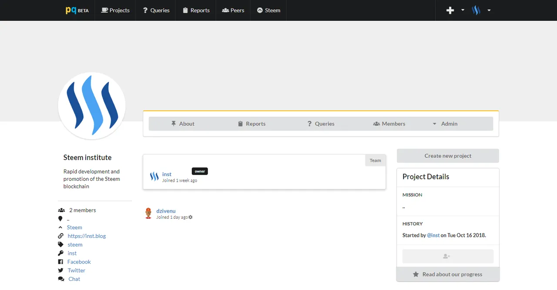
Task: Switch to the Members tab
Action: [x=389, y=123]
